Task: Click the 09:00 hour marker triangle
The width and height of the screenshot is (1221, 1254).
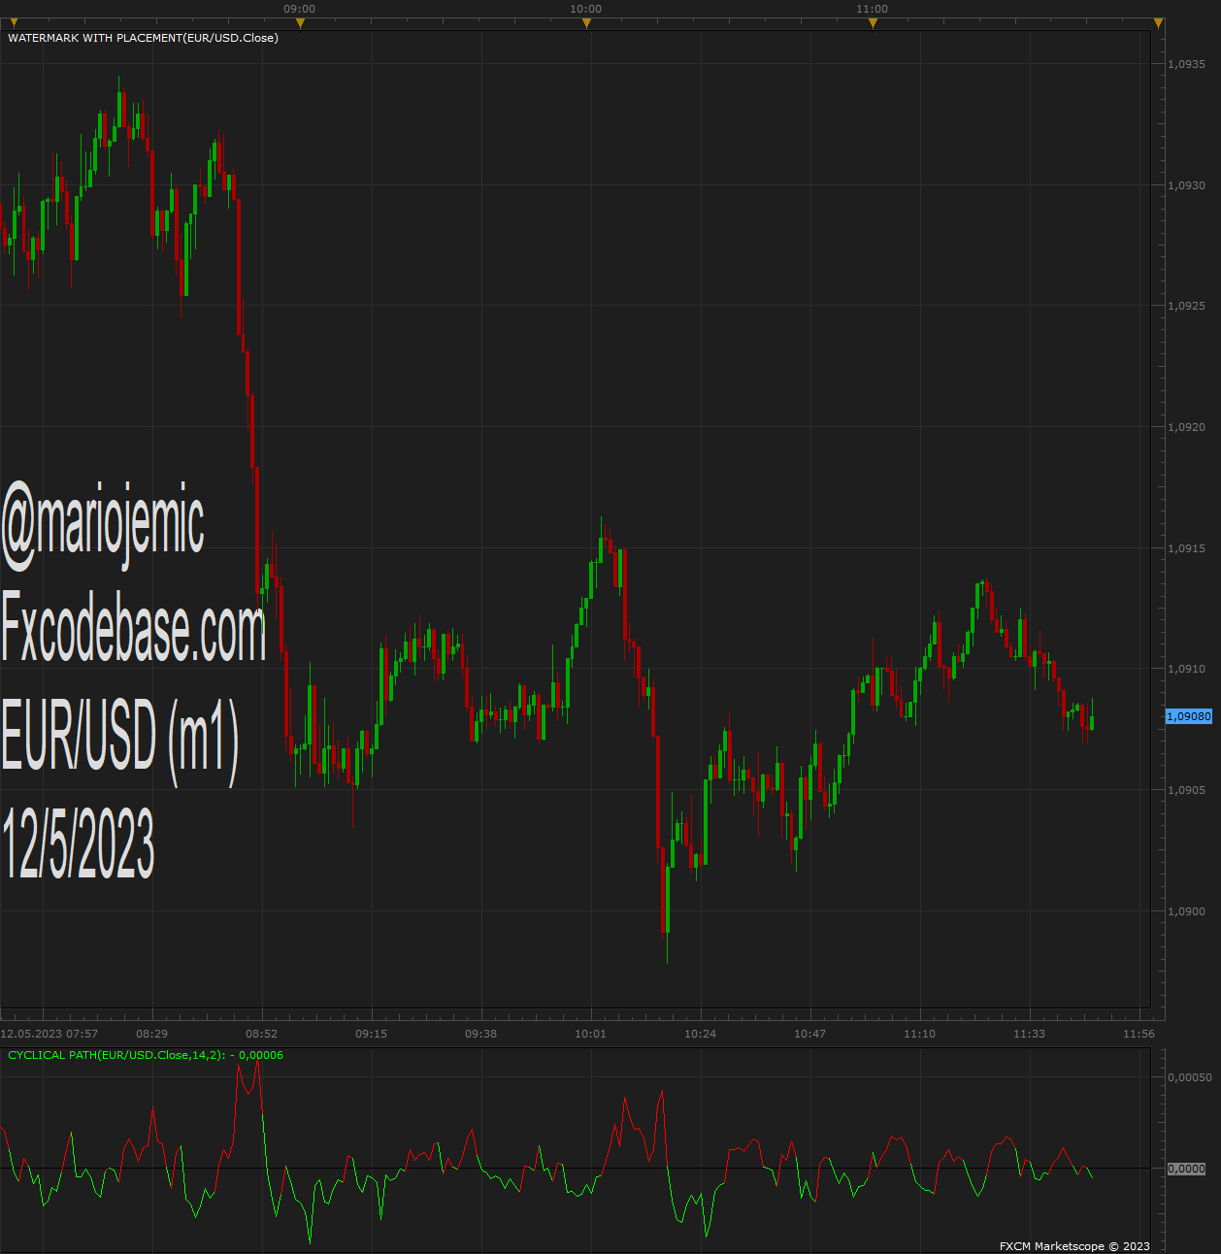Action: (300, 23)
